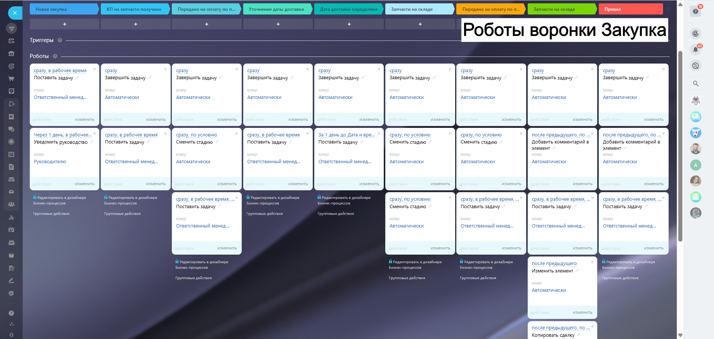Screen dimensions: 714x339
Task: Open the robot avatar chat in right panel
Action: (696, 100)
